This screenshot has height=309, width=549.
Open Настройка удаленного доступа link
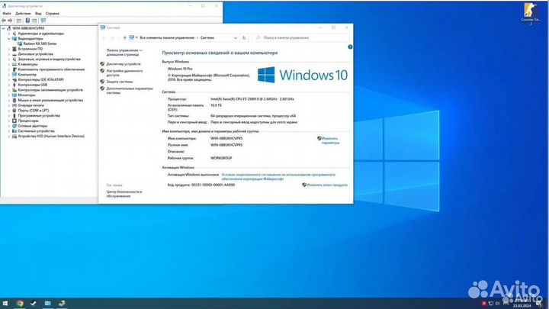pos(124,73)
